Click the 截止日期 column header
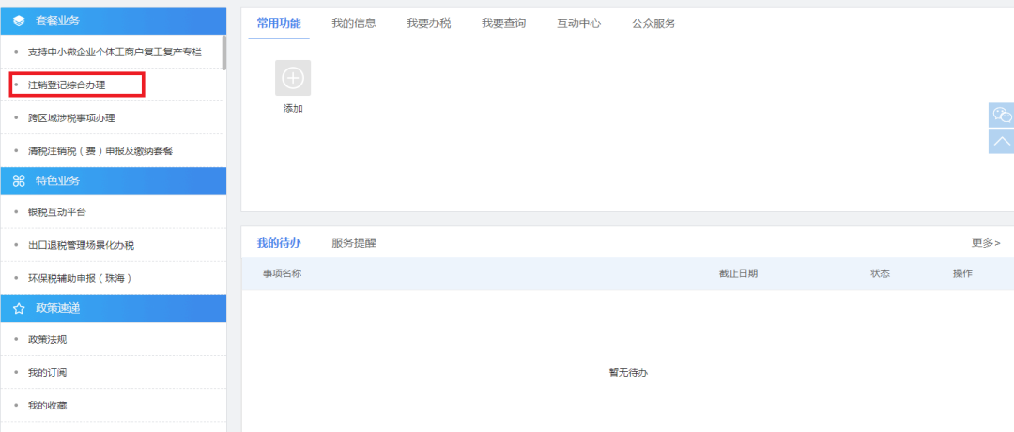This screenshot has width=1014, height=432. point(739,273)
